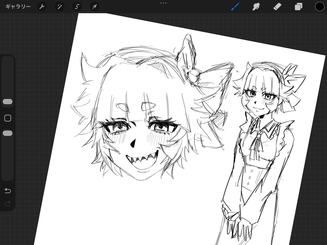Viewport: 327px width, 245px height.
Task: Open the black active color swatch
Action: coord(320,7)
